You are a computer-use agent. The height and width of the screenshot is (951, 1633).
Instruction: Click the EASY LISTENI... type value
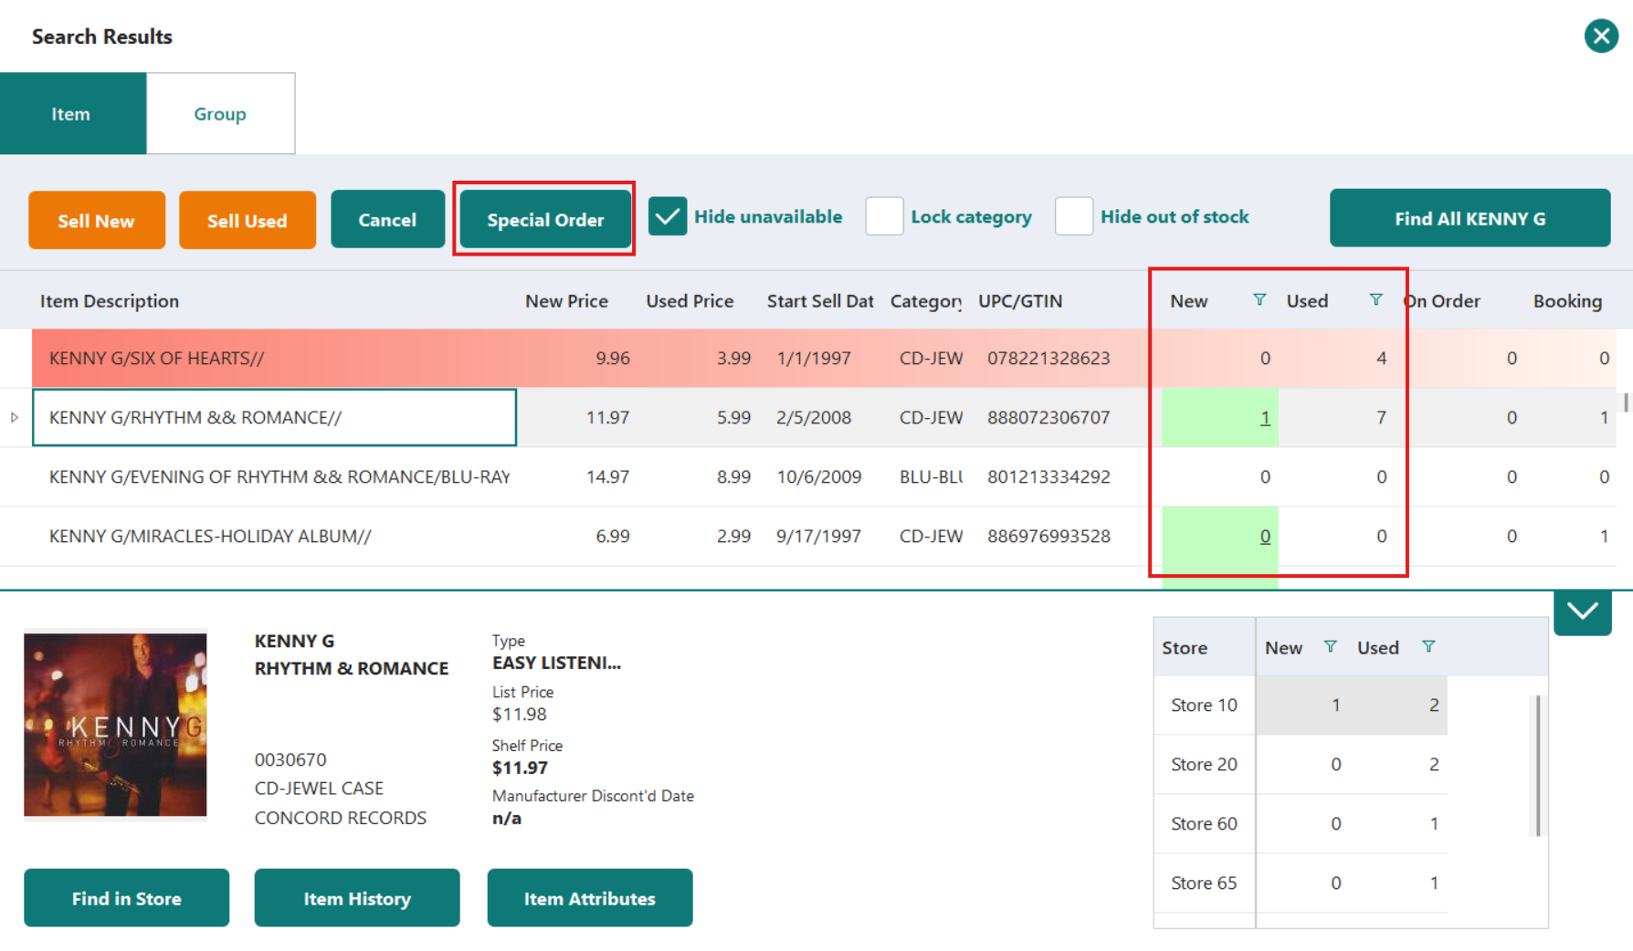556,663
